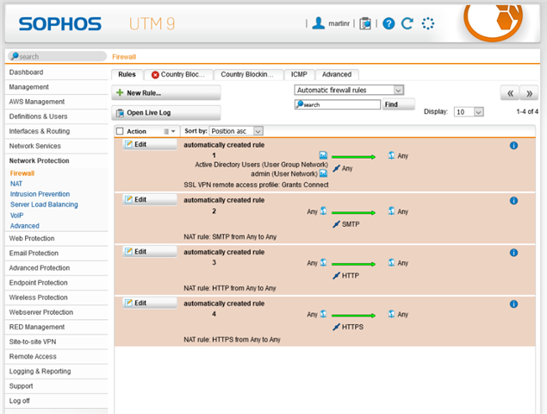Click the magnifier icon in sidebar search
This screenshot has width=547, height=414.
(15, 56)
